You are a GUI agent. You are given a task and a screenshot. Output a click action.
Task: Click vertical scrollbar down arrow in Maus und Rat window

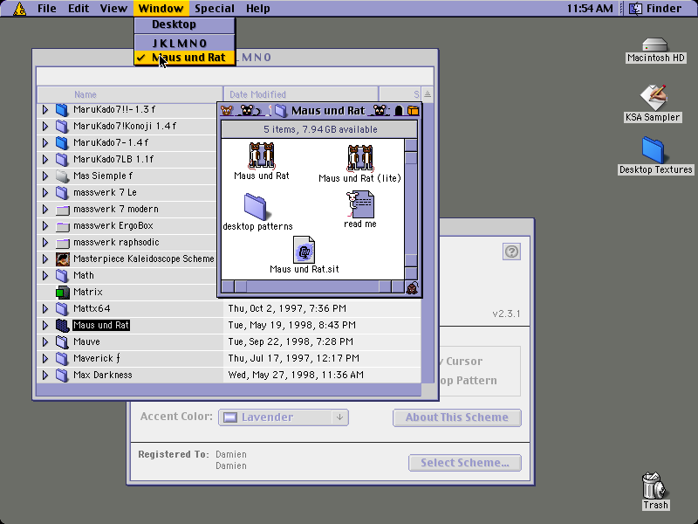[411, 272]
